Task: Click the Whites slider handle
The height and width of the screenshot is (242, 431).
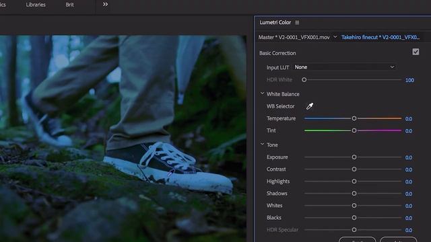Action: tap(354, 205)
